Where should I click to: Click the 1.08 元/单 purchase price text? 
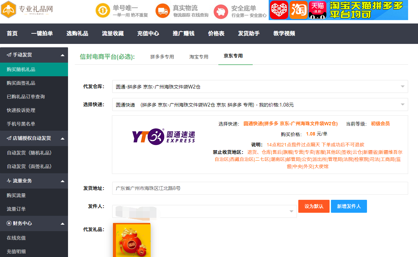coord(317,134)
